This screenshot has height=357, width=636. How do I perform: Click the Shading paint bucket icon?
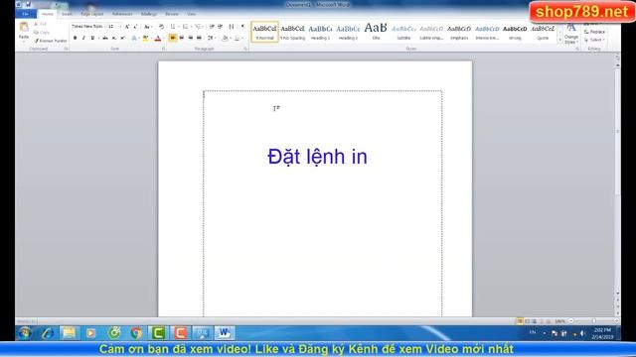[226, 38]
